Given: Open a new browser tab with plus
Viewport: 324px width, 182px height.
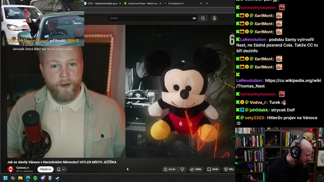Looking at the screenshot, I should [x=207, y=4].
